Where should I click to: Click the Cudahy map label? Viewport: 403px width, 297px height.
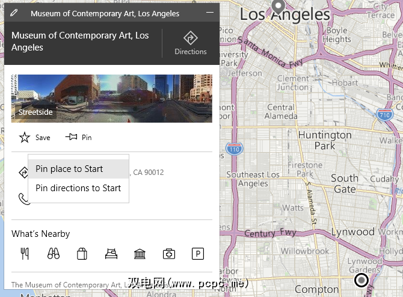point(384,179)
